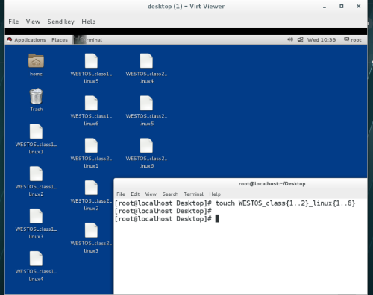This screenshot has height=295, width=373.
Task: Click the touch WESTOS_class command line text
Action: click(285, 203)
